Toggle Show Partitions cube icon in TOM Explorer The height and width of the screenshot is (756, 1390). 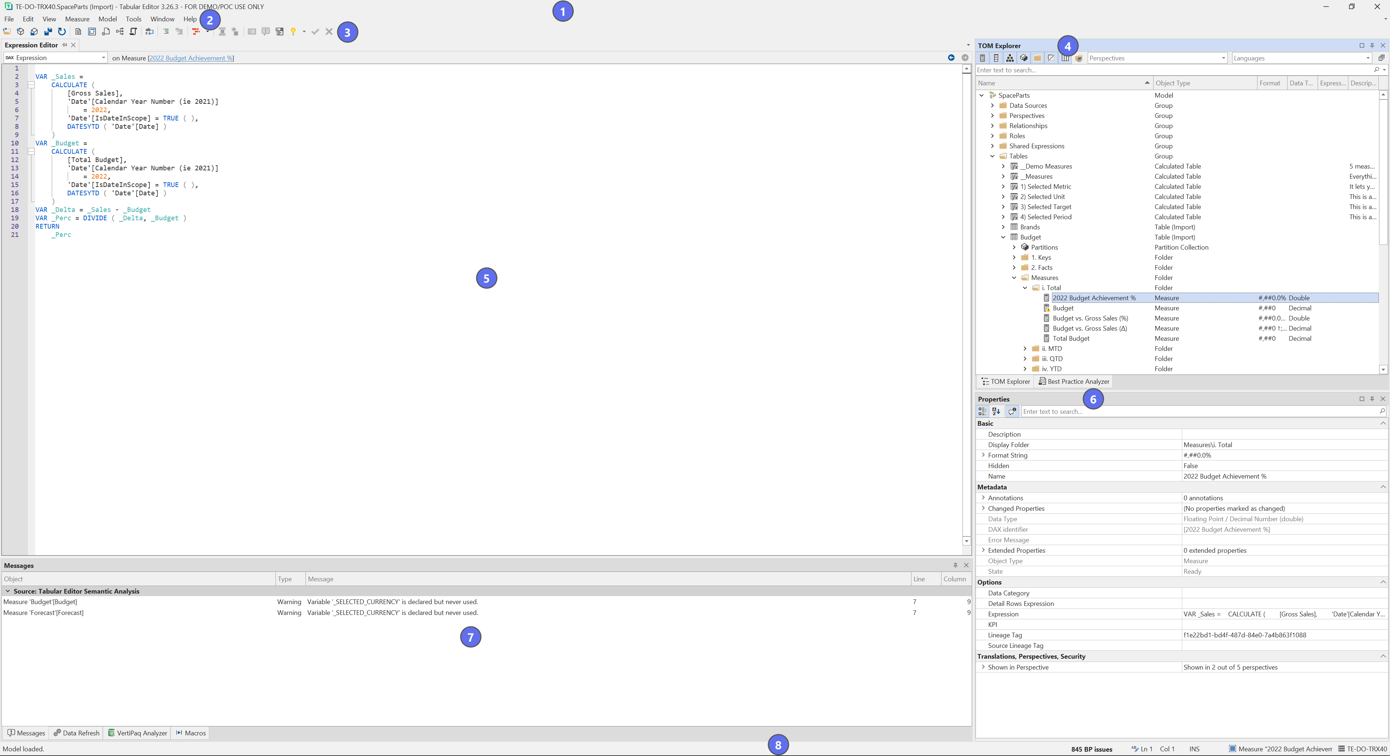pyautogui.click(x=1024, y=58)
